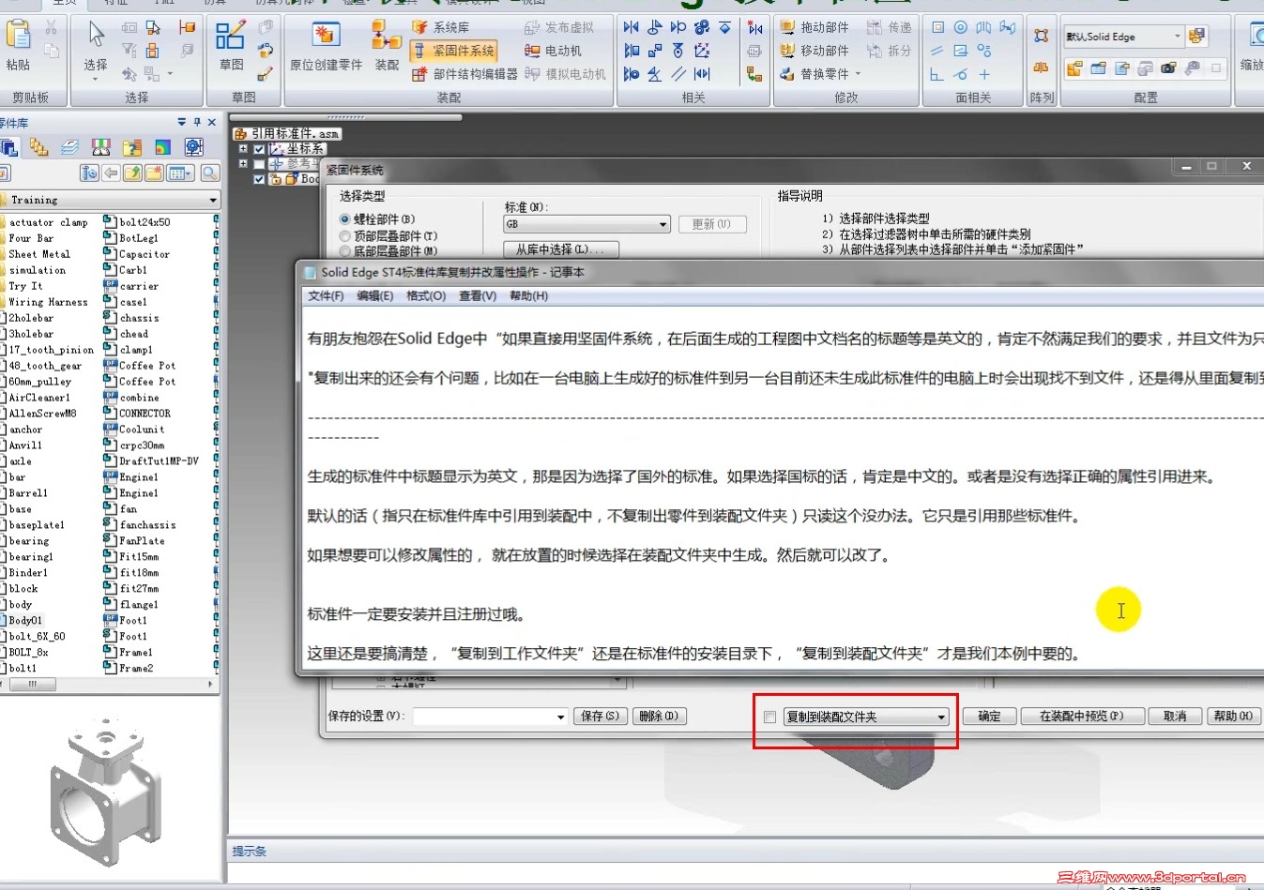Click the concentric face relate icon
1264x890 pixels.
point(961,27)
